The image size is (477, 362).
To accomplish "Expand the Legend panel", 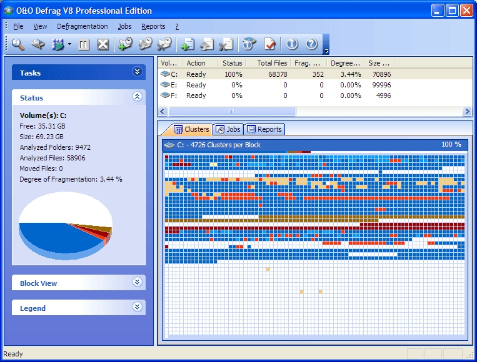I will tap(137, 307).
